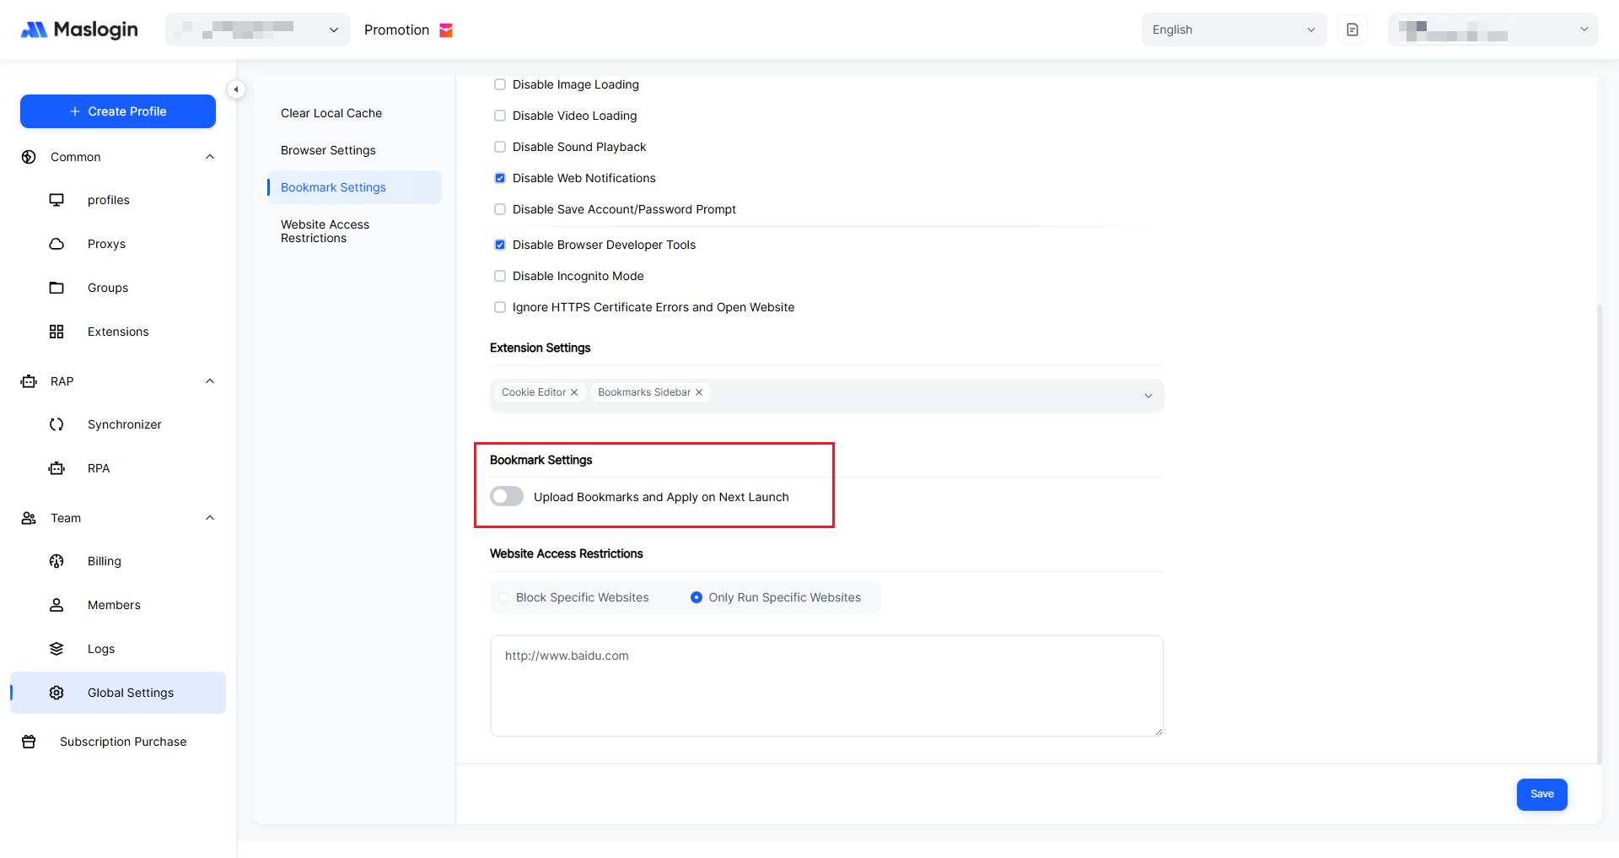Screen dimensions: 1619x858
Task: Remove the Cookie Editor extension tag
Action: pyautogui.click(x=574, y=392)
